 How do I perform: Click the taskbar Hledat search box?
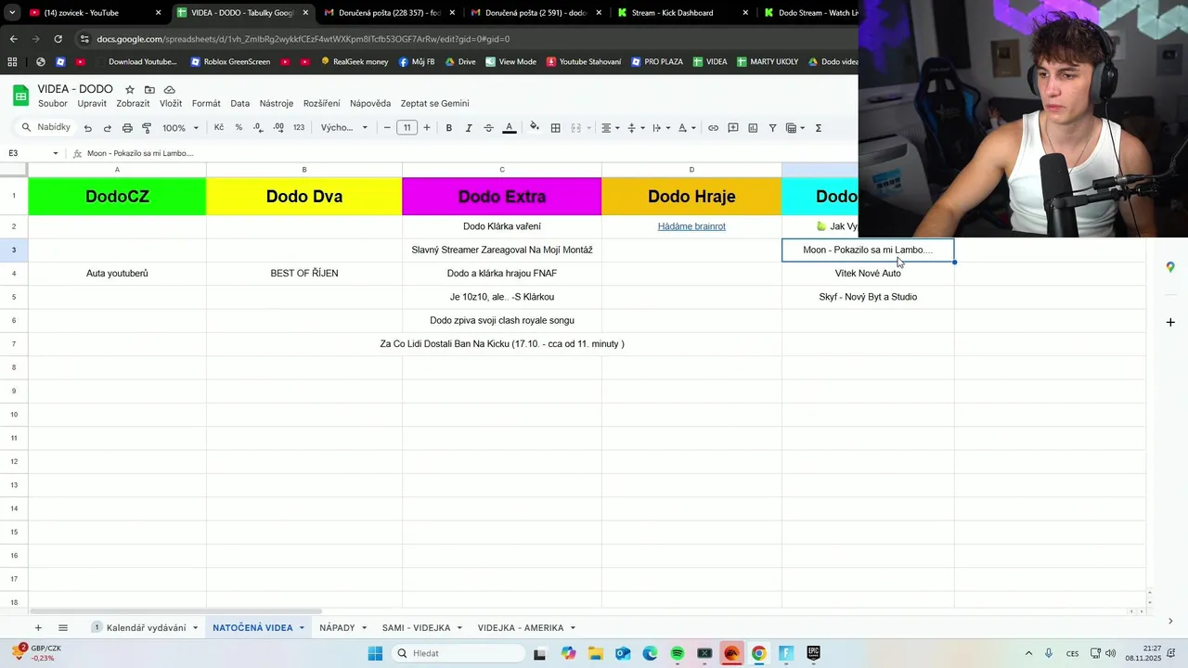click(458, 653)
